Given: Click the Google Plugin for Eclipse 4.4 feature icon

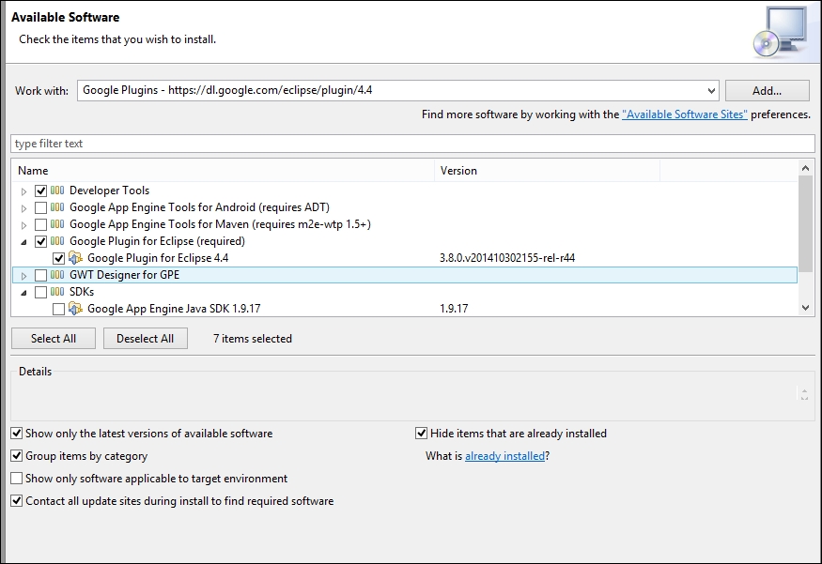Looking at the screenshot, I should pos(75,258).
